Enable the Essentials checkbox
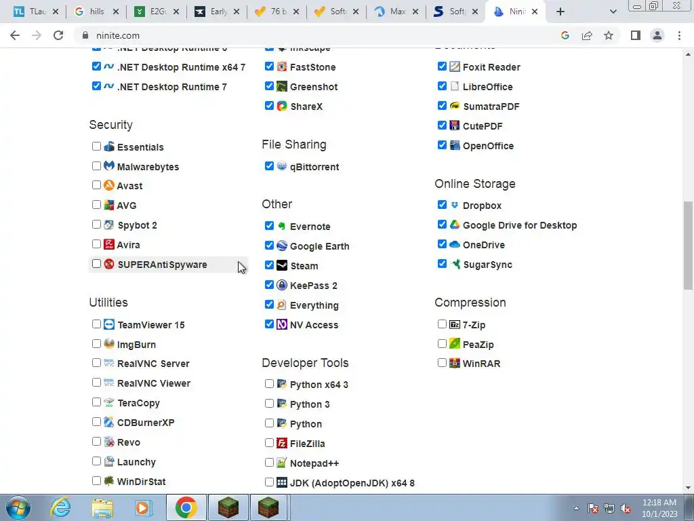 tap(96, 147)
